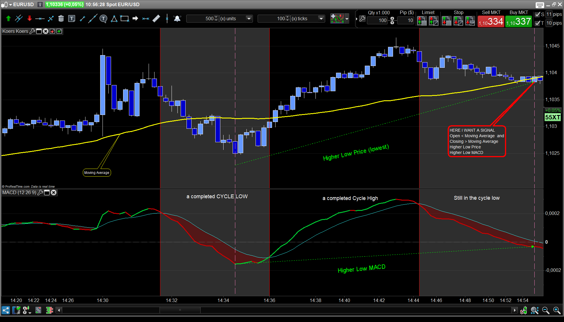This screenshot has width=564, height=322.
Task: Click the Qty x1.000 input field
Action: (x=378, y=21)
